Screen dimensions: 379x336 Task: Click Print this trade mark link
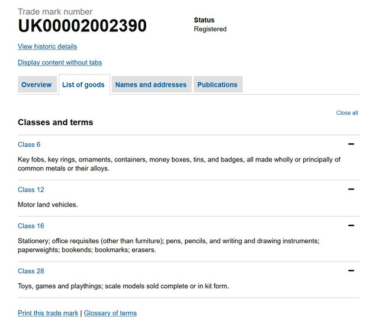(48, 313)
